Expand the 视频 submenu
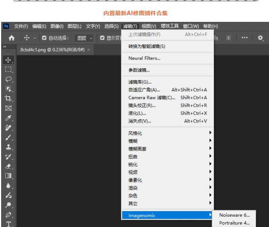This screenshot has width=269, height=227. click(x=168, y=172)
